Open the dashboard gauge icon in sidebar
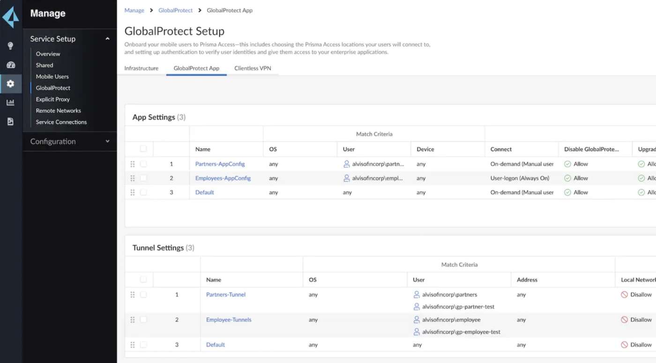Image resolution: width=656 pixels, height=363 pixels. pos(10,65)
